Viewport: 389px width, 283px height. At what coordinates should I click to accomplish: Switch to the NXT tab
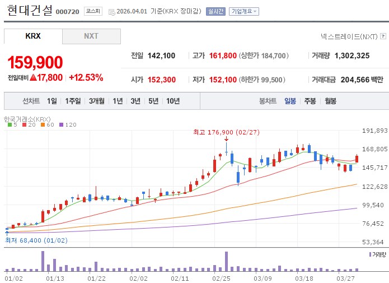tap(91, 36)
